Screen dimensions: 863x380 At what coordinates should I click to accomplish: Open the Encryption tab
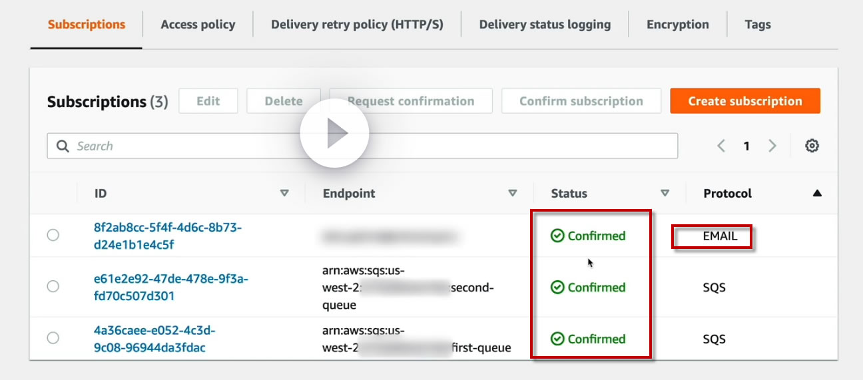(x=677, y=25)
